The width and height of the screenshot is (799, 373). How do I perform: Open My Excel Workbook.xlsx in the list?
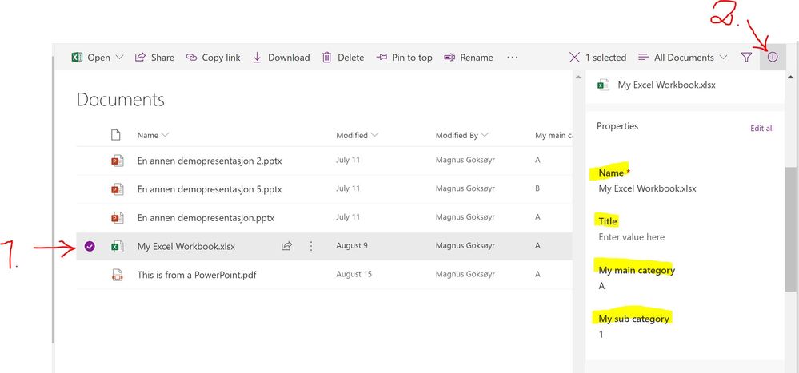coord(186,246)
